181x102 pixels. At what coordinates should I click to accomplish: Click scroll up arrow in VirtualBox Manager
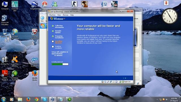pos(141,24)
